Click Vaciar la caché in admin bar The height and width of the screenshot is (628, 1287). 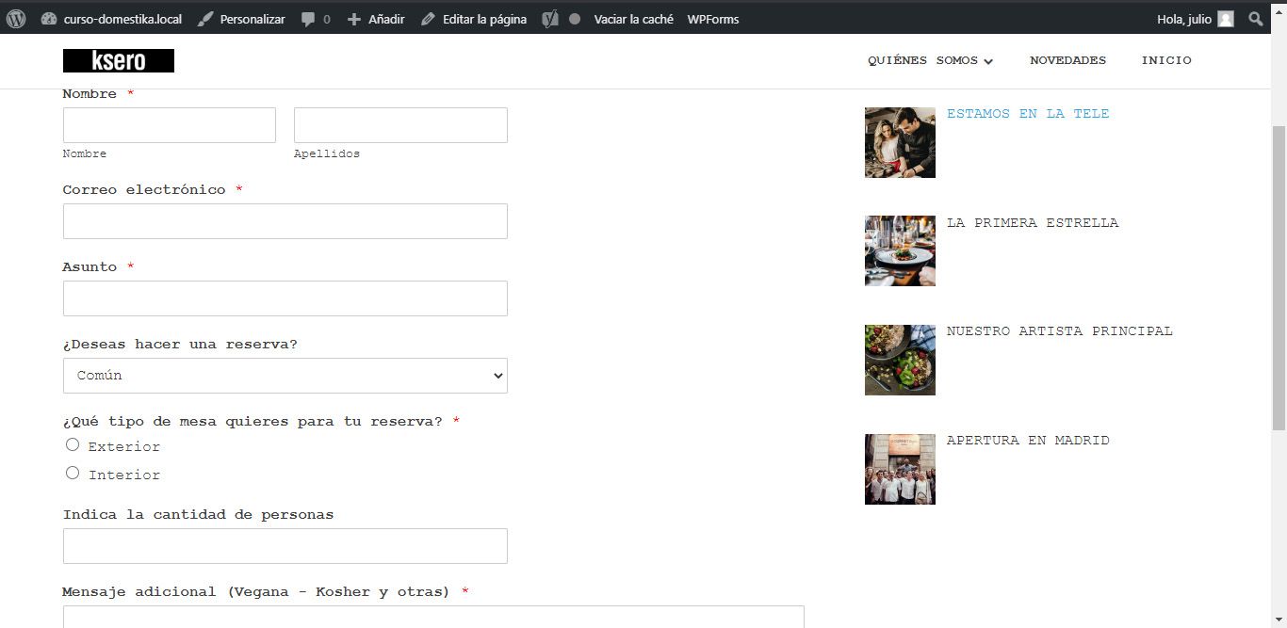(633, 19)
